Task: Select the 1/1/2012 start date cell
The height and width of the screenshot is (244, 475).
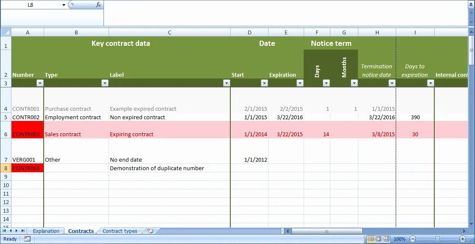Action: click(x=249, y=151)
